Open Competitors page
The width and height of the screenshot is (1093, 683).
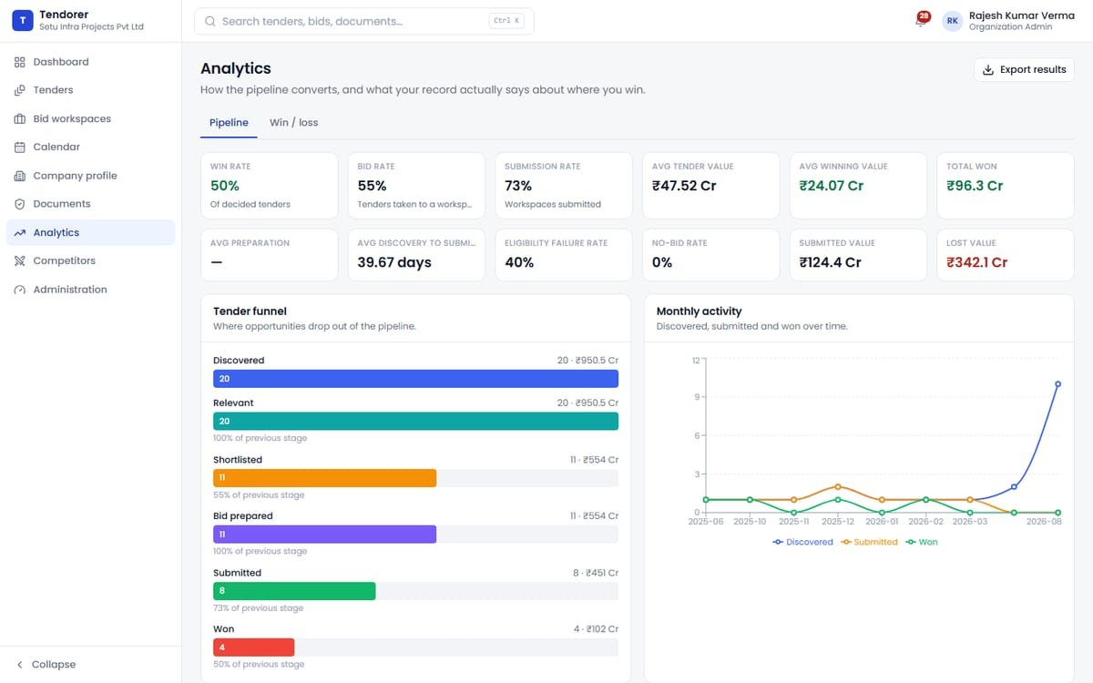coord(90,260)
